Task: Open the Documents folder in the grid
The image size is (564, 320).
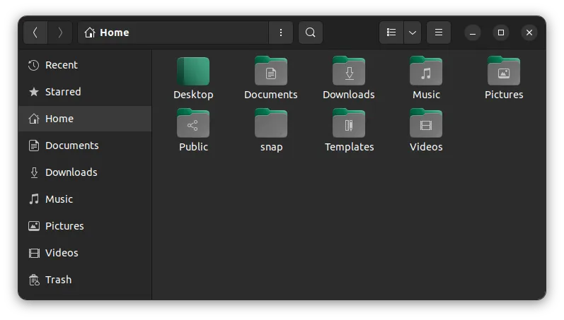Action: (270, 72)
